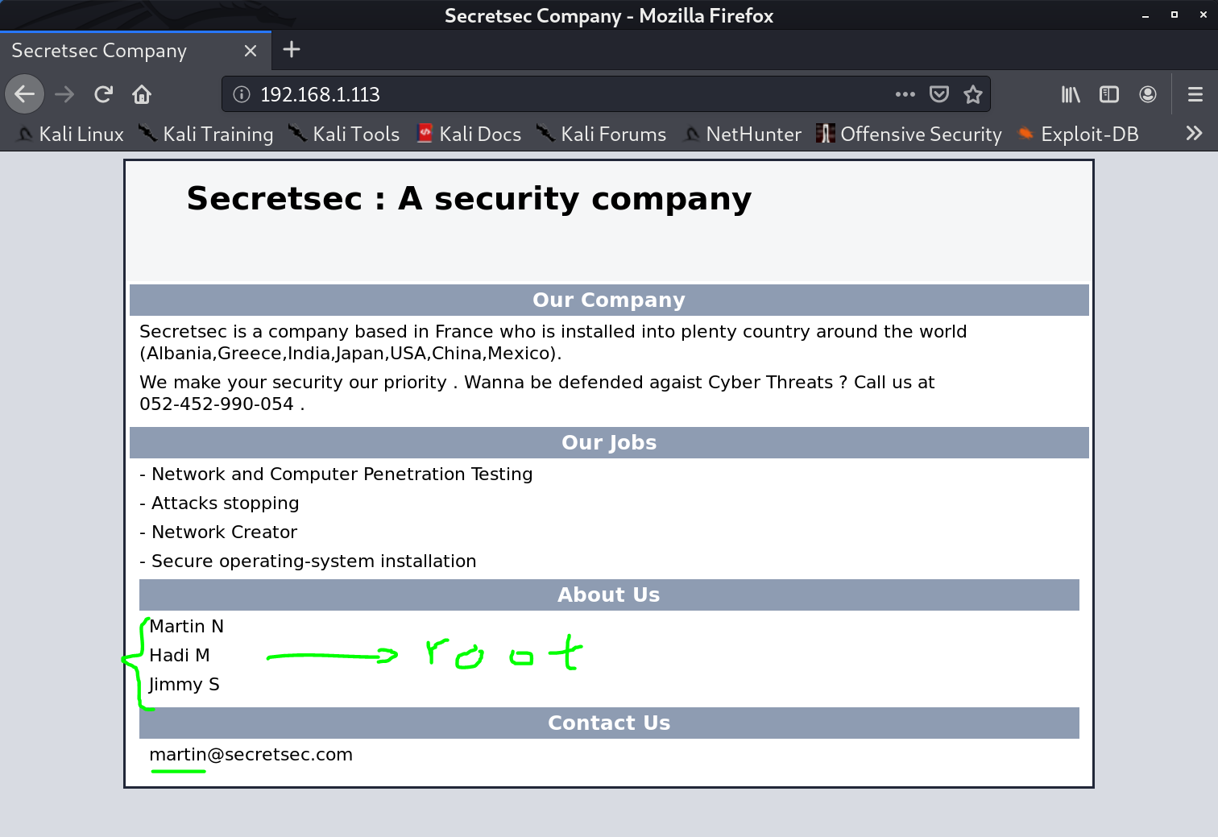Open the Exploit-DB bookmark
Viewport: 1218px width, 837px height.
pyautogui.click(x=1078, y=134)
